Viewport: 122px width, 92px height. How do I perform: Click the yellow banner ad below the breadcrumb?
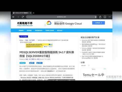point(39,45)
